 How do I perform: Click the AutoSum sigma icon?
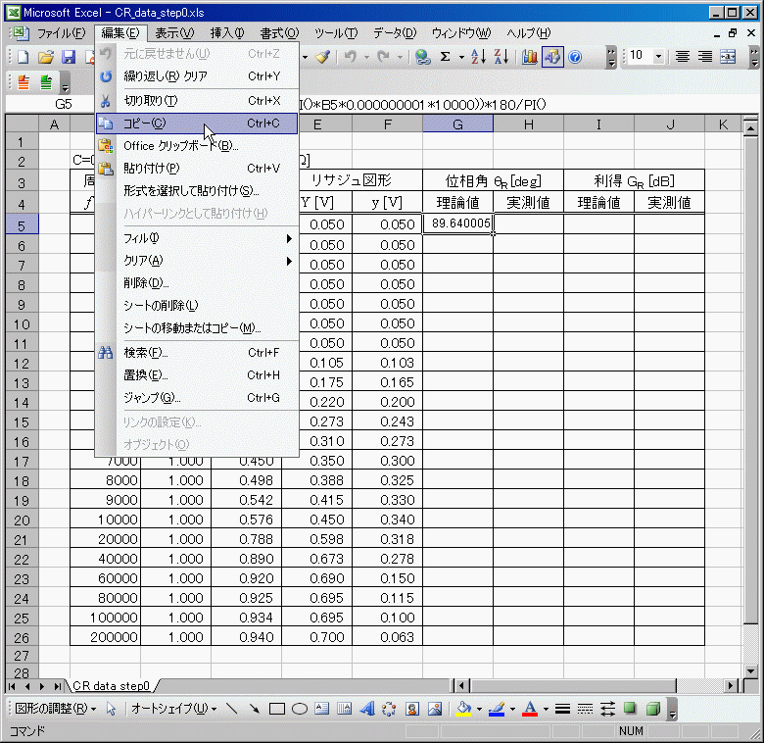[446, 57]
